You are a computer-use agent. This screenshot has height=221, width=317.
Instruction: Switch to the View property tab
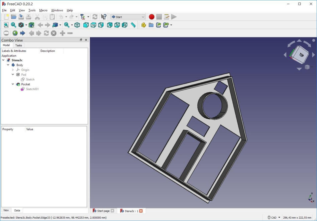pos(6,210)
